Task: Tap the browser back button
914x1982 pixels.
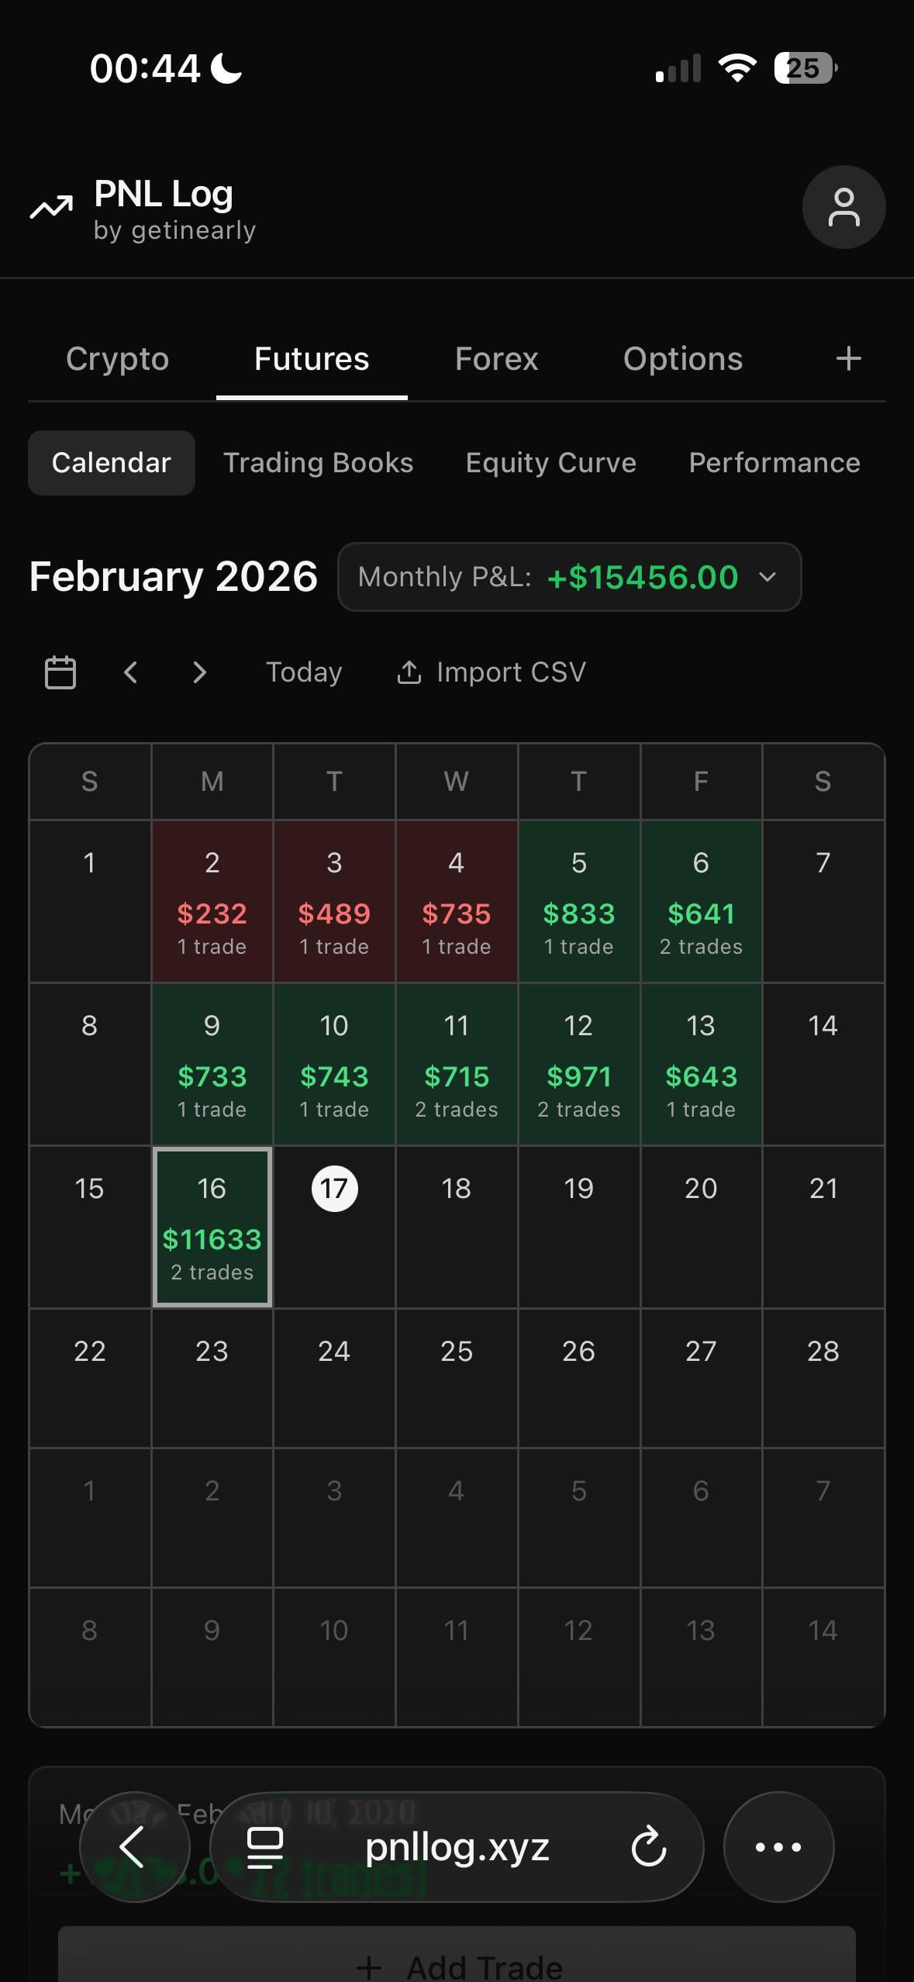Action: click(134, 1846)
